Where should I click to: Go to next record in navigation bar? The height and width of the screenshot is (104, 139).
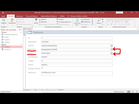pyautogui.click(x=40, y=90)
